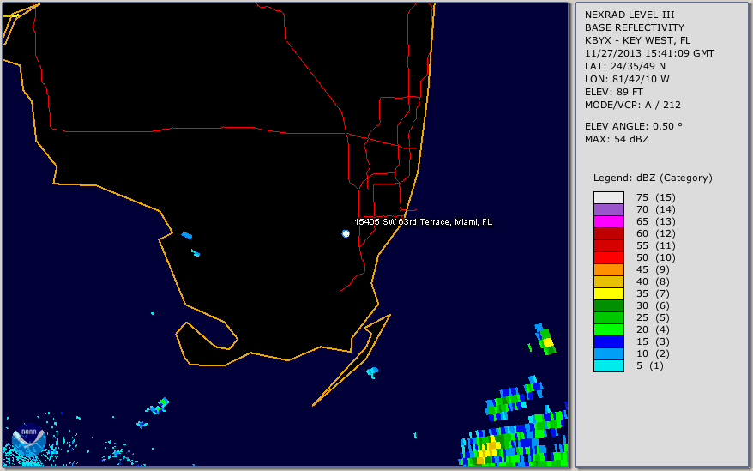Click the Legend: dBZ (Category) heading
The height and width of the screenshot is (471, 753).
653,178
